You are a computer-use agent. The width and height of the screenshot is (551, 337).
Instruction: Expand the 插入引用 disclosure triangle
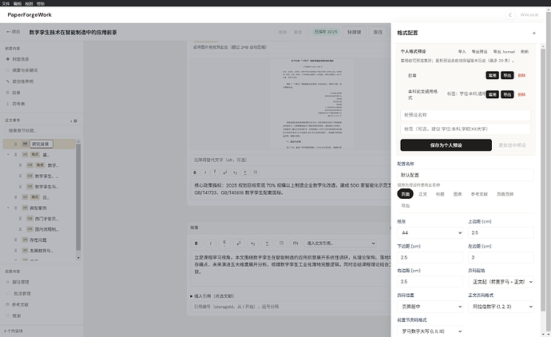tap(192, 296)
